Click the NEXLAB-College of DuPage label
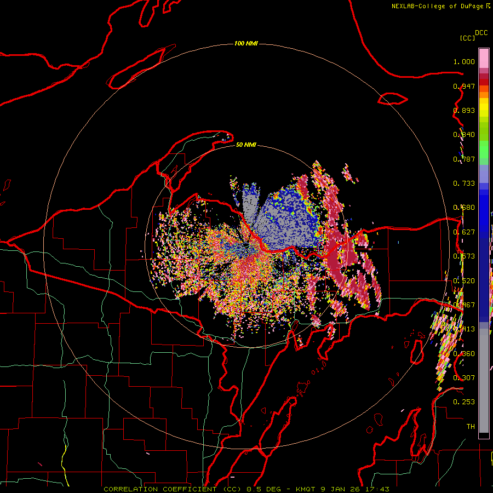493x493 pixels. pyautogui.click(x=437, y=6)
